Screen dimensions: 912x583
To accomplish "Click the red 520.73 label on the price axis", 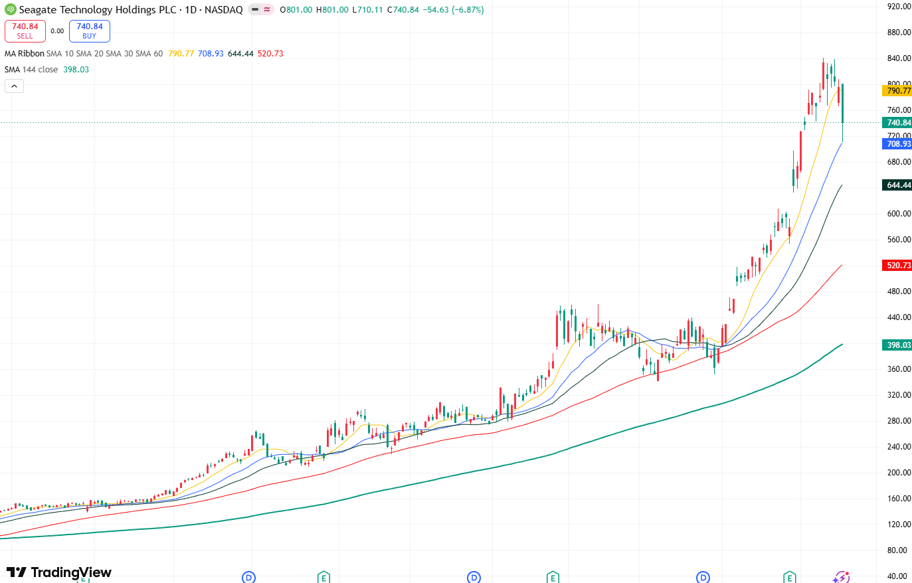I will [897, 266].
